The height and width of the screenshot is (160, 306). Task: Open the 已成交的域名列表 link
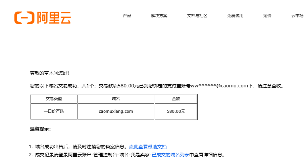click(170, 155)
